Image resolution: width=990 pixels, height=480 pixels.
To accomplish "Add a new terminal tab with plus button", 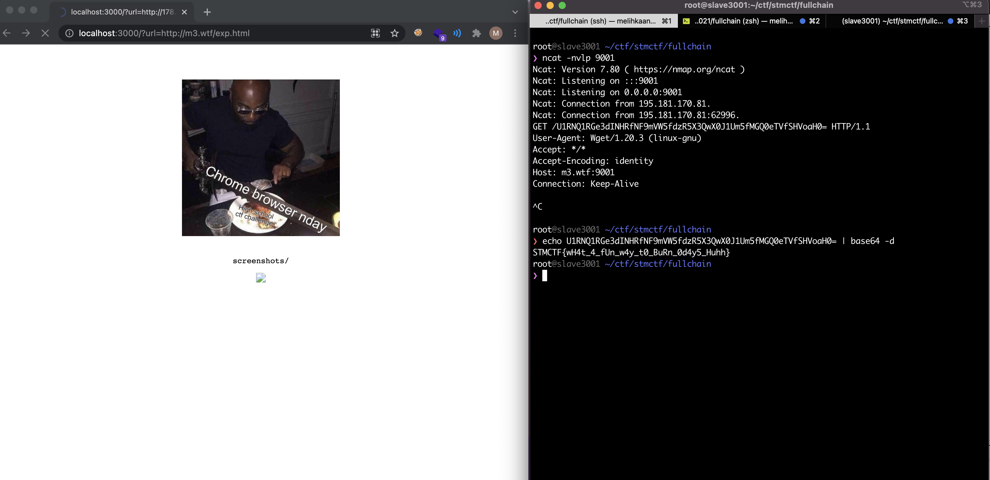I will (x=982, y=21).
